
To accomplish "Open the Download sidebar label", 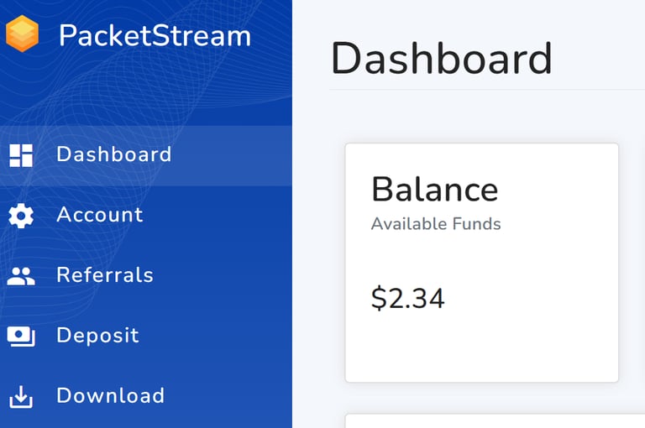I will [111, 395].
